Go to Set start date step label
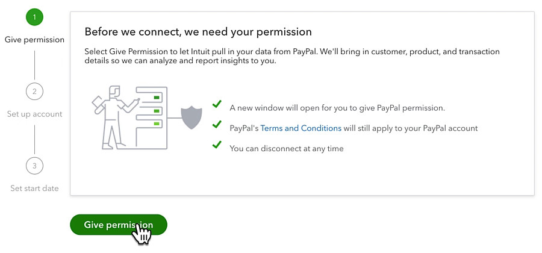Screen dimensions: 542x253 click(x=34, y=189)
